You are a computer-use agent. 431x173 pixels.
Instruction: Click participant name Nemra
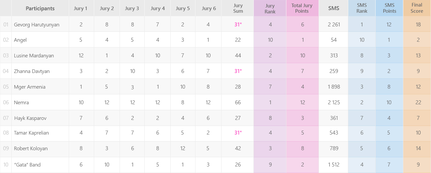click(x=22, y=103)
